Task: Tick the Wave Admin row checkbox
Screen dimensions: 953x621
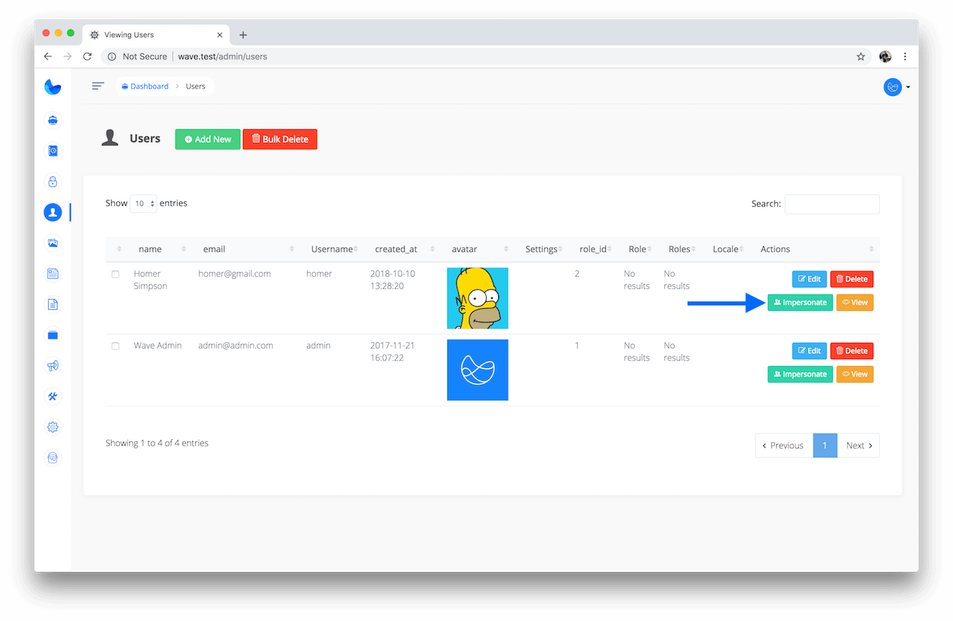Action: [x=116, y=346]
